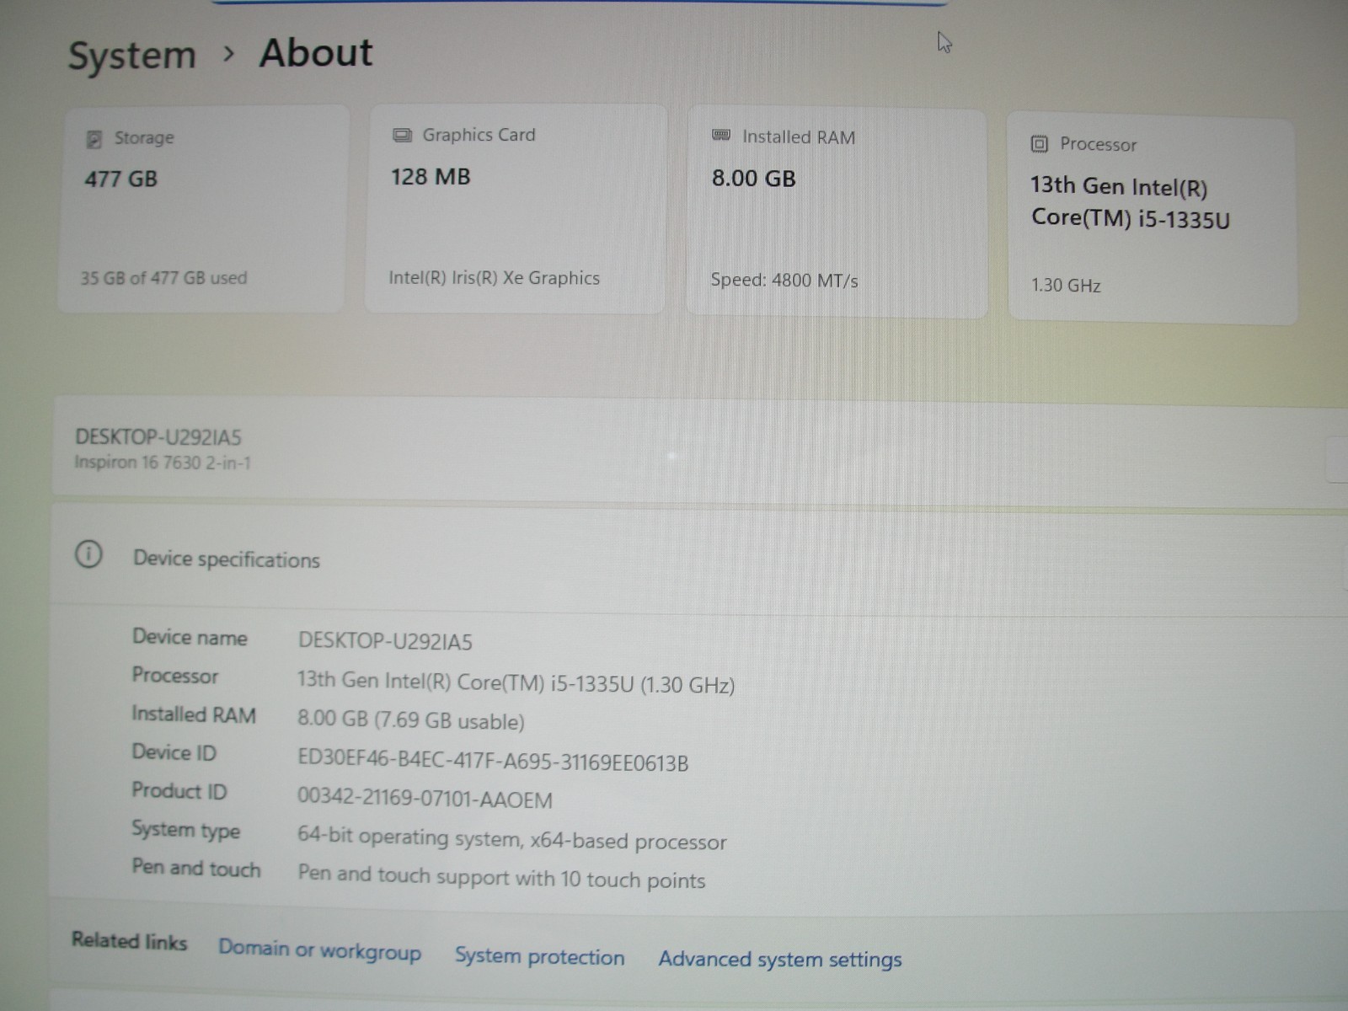Click the About page title
1348x1011 pixels.
316,53
